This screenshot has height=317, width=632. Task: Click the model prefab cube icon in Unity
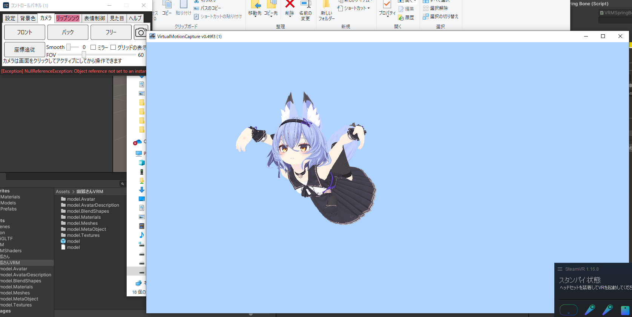[x=63, y=241]
